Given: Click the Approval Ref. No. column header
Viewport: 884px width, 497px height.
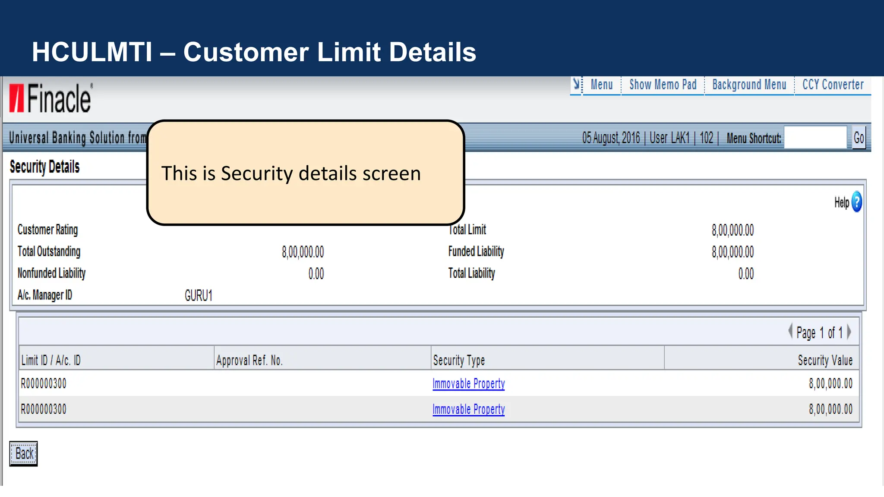Looking at the screenshot, I should click(249, 360).
